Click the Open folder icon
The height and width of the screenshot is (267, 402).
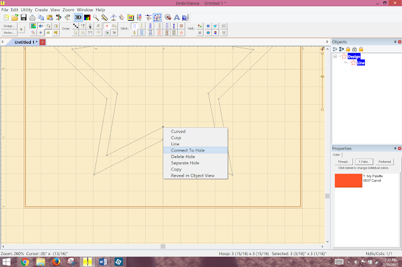(14, 18)
